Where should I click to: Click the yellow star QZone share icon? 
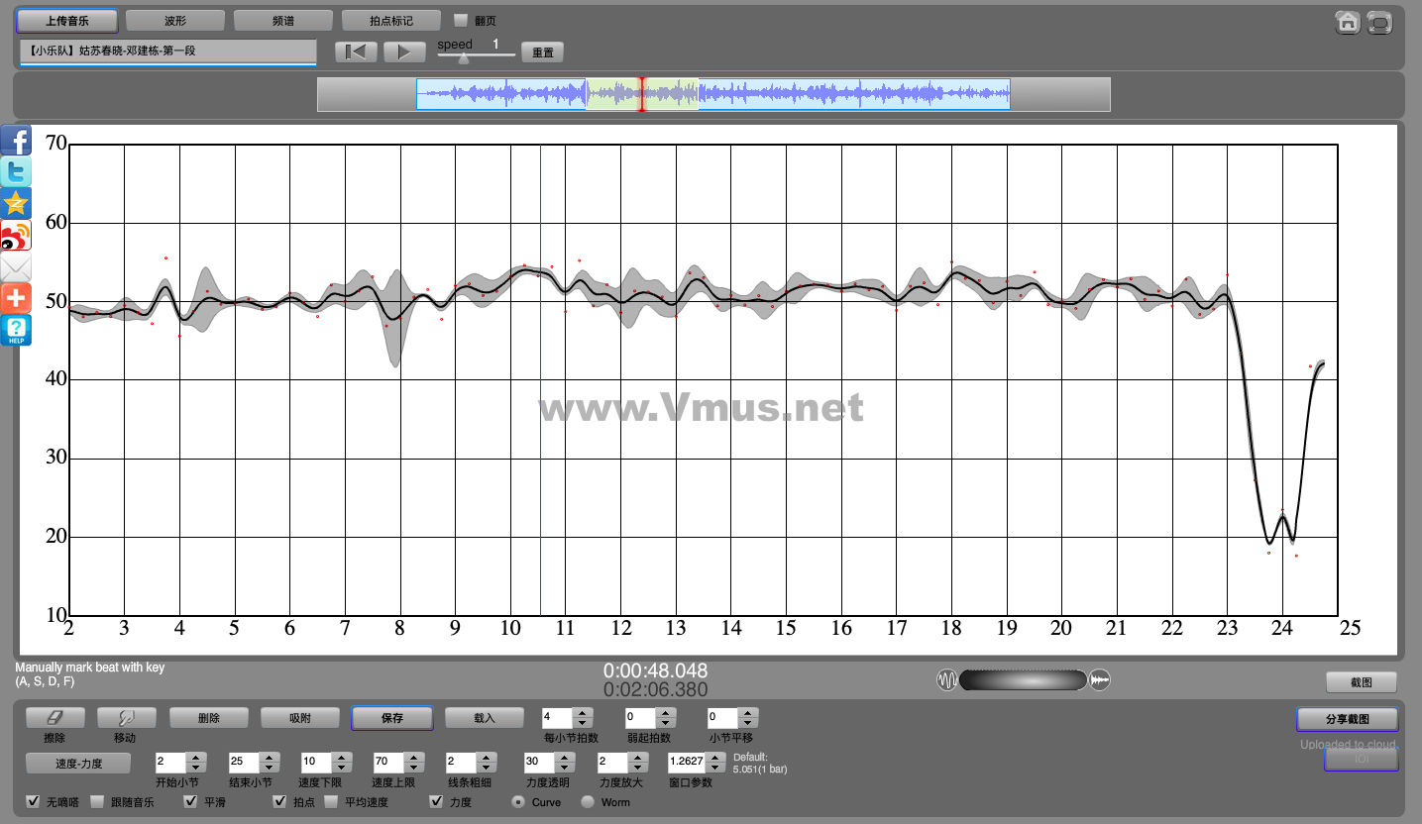pos(16,203)
